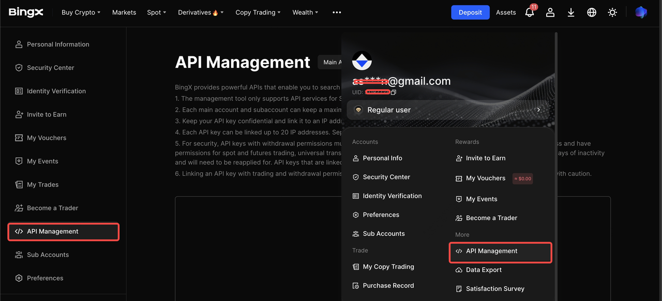Click the profile avatar in dropdown panel
The height and width of the screenshot is (301, 662).
click(x=362, y=61)
